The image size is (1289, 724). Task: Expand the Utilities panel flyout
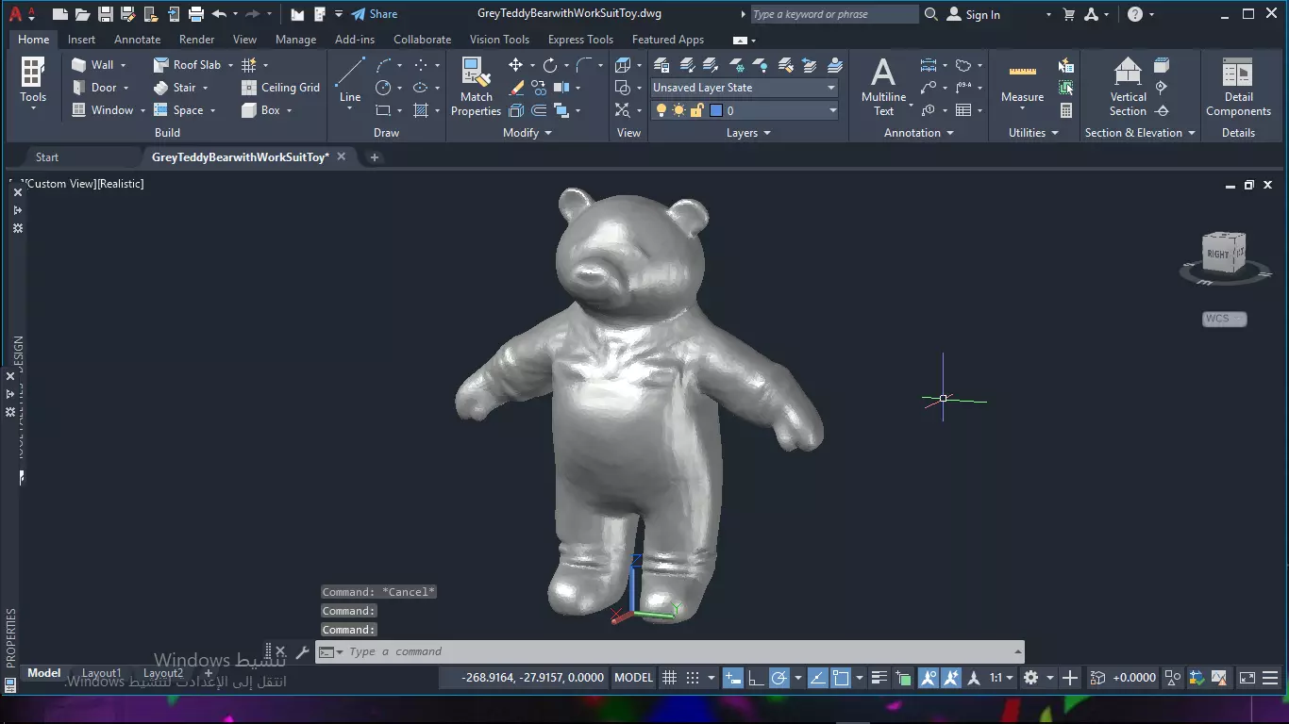pos(1055,133)
